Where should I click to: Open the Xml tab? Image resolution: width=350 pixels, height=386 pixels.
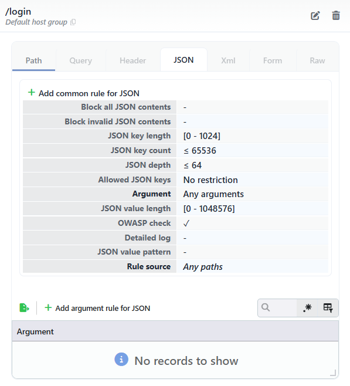pyautogui.click(x=228, y=60)
